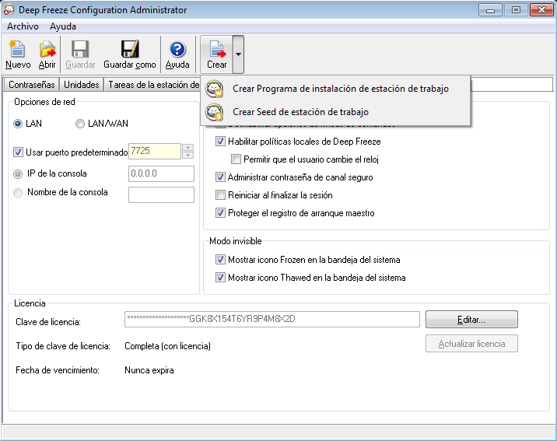
Task: Click the Crear toolbar button
Action: (217, 54)
